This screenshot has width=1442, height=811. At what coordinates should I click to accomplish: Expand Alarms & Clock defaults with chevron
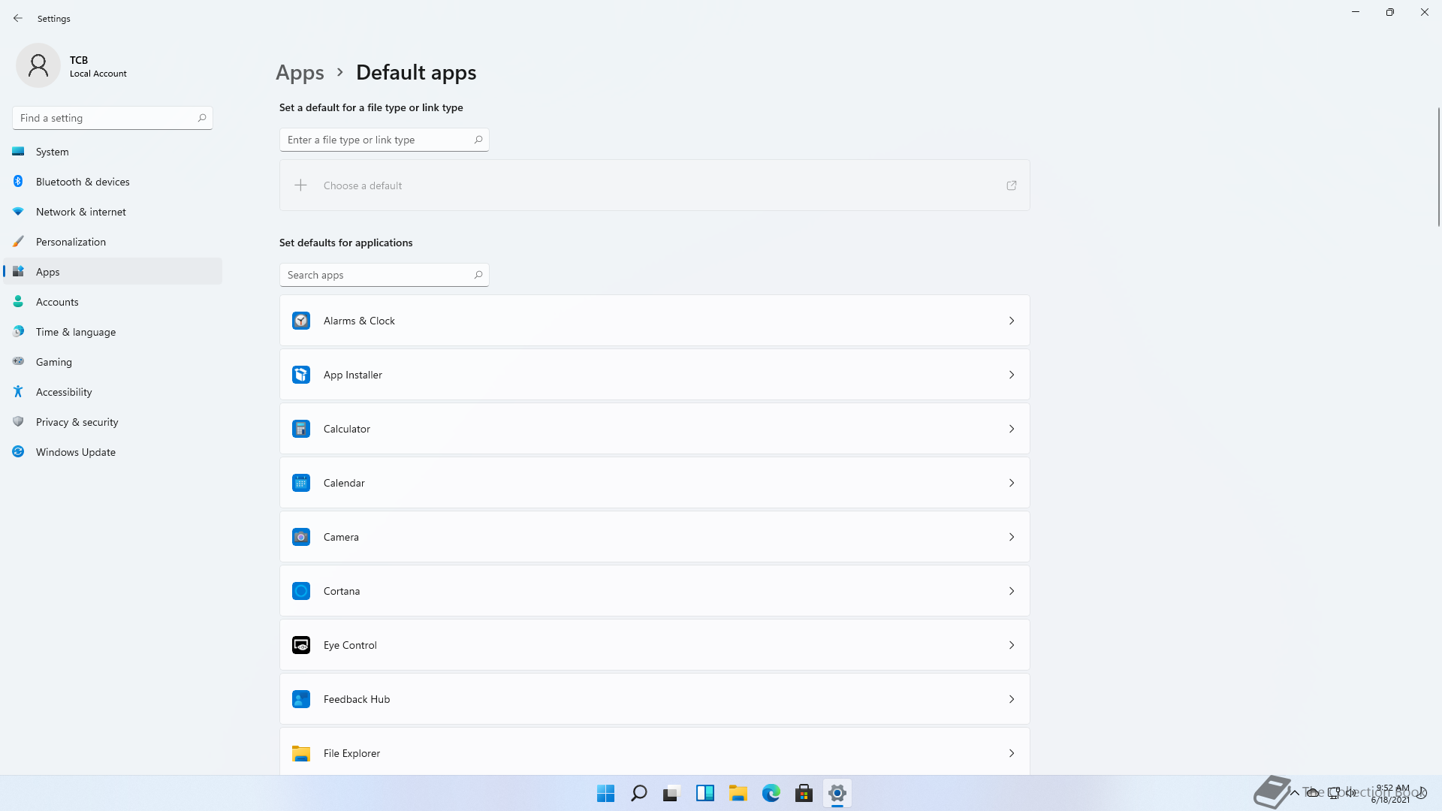click(1012, 321)
